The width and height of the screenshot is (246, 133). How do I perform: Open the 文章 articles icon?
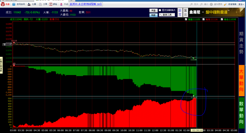click(40, 4)
